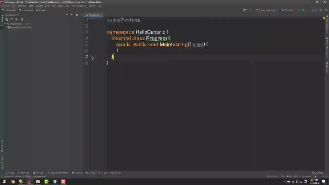Open the Edit menu
Image resolution: width=329 pixels, height=185 pixels.
8,6
